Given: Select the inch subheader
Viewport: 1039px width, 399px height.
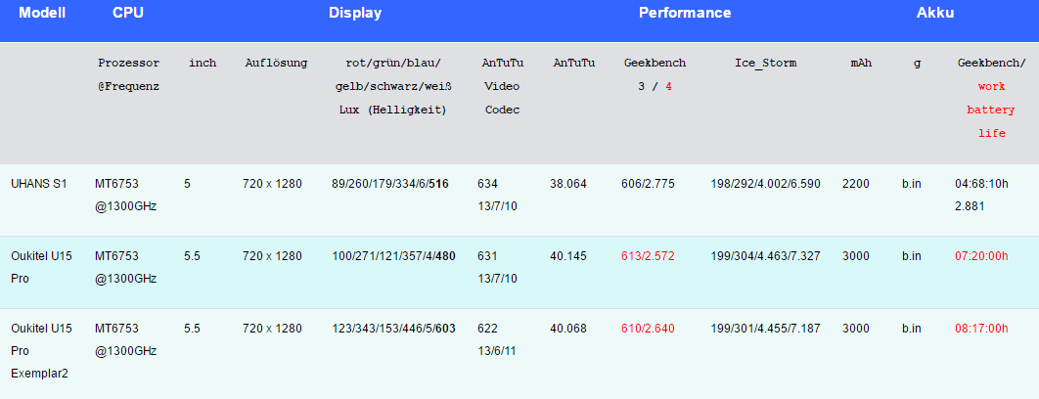Looking at the screenshot, I should [203, 63].
